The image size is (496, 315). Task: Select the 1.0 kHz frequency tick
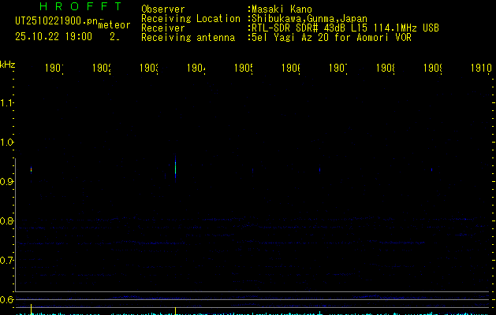click(x=8, y=142)
